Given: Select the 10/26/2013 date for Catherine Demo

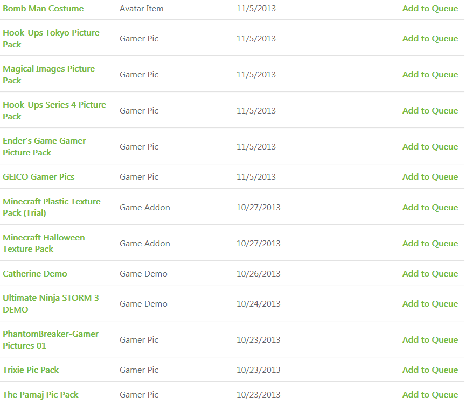Looking at the screenshot, I should 259,274.
